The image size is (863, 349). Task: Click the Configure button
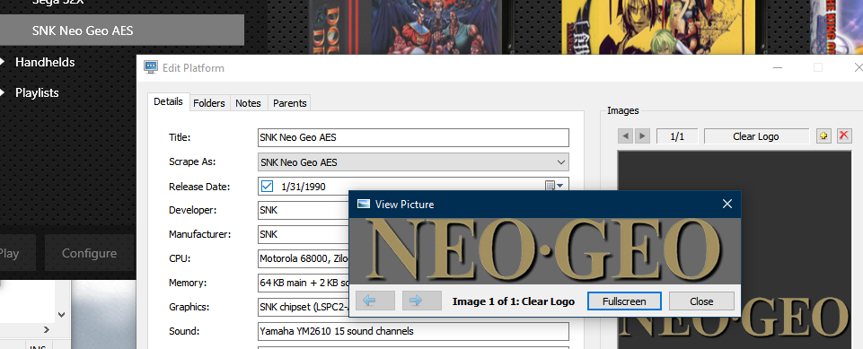(89, 253)
